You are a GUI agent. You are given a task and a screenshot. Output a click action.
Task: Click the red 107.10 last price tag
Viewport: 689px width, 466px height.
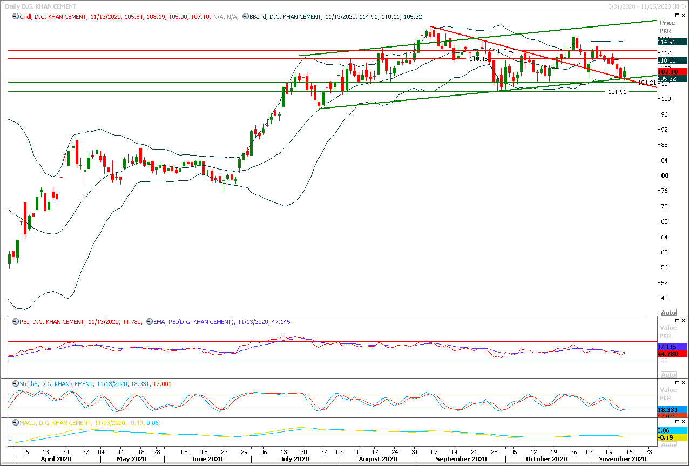pos(672,72)
